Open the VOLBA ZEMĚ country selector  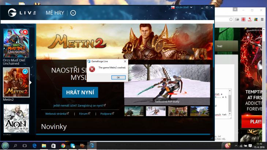[x=182, y=7]
